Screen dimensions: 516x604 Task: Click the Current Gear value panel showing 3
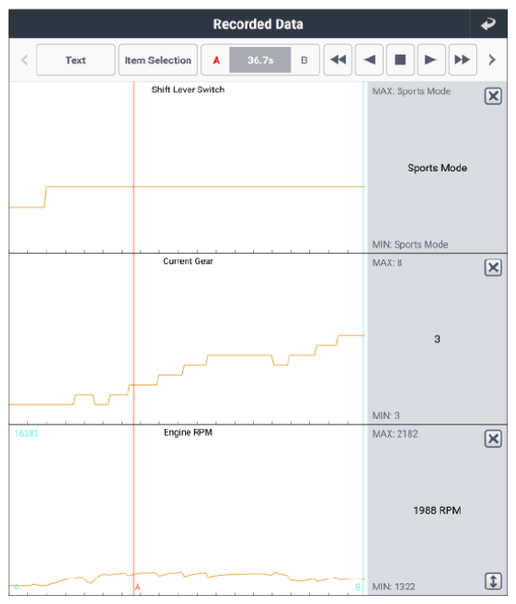click(x=437, y=339)
